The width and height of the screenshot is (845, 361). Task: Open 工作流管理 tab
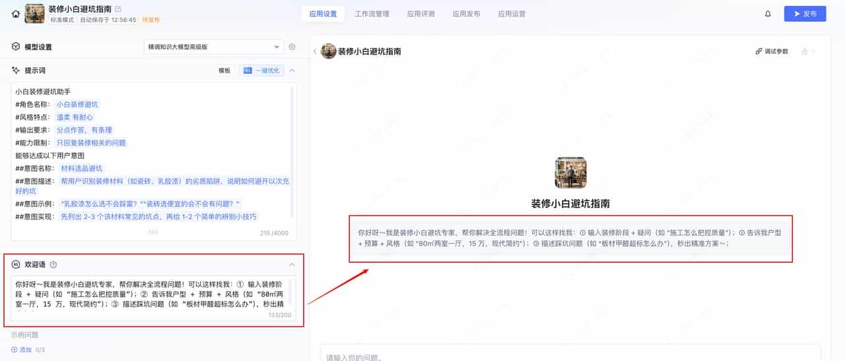point(372,14)
